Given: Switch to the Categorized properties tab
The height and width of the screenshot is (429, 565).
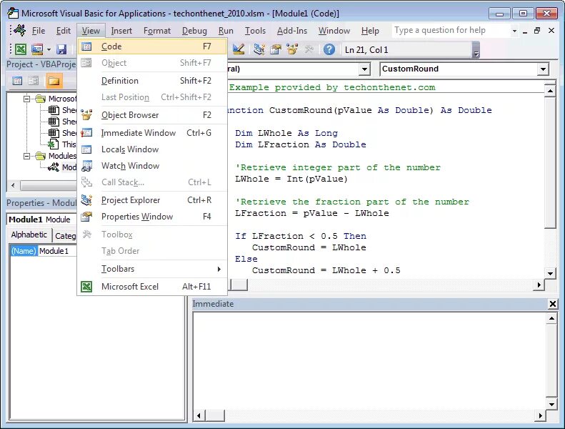Looking at the screenshot, I should click(65, 236).
